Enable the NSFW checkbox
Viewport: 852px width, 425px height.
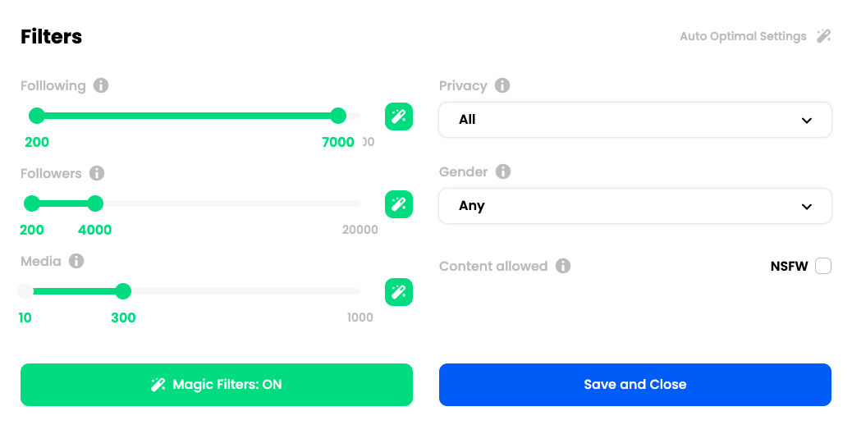pyautogui.click(x=823, y=267)
